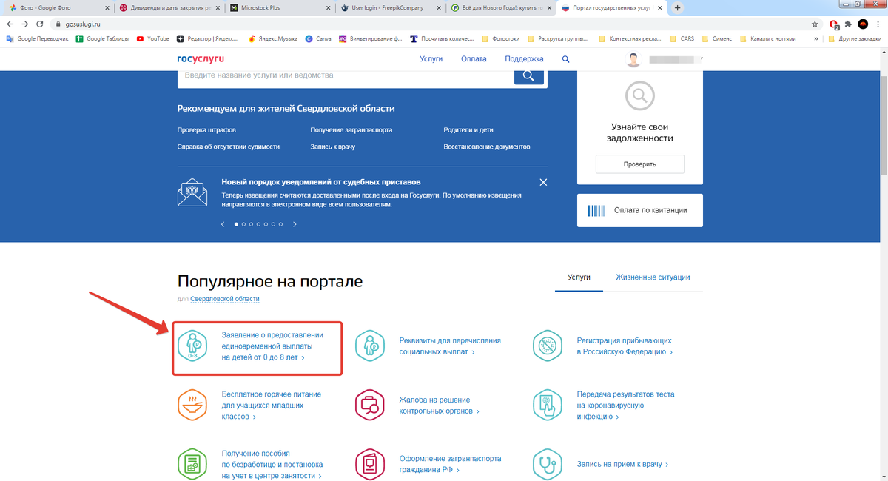Screen dimensions: 888x481
Task: Advance the banner carousel with right arrow
Action: point(295,223)
